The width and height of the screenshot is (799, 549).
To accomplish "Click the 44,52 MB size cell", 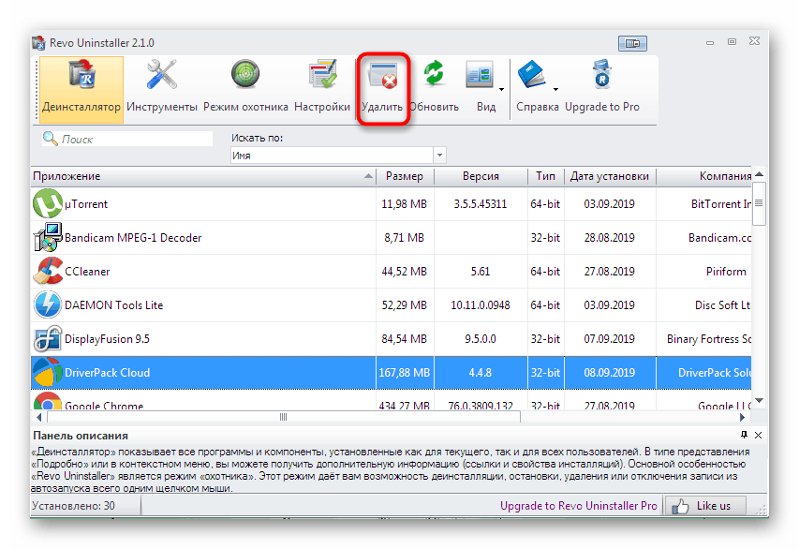I will (x=405, y=271).
